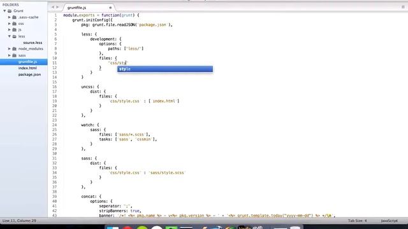The height and width of the screenshot is (229, 408).
Task: Click 'module.exports' on line 1
Action: [x=79, y=15]
